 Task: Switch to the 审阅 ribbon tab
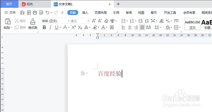pos(128,13)
